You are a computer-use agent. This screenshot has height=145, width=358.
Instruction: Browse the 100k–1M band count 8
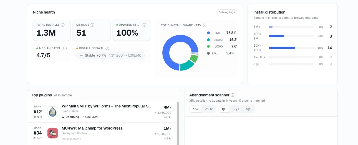pos(331,36)
